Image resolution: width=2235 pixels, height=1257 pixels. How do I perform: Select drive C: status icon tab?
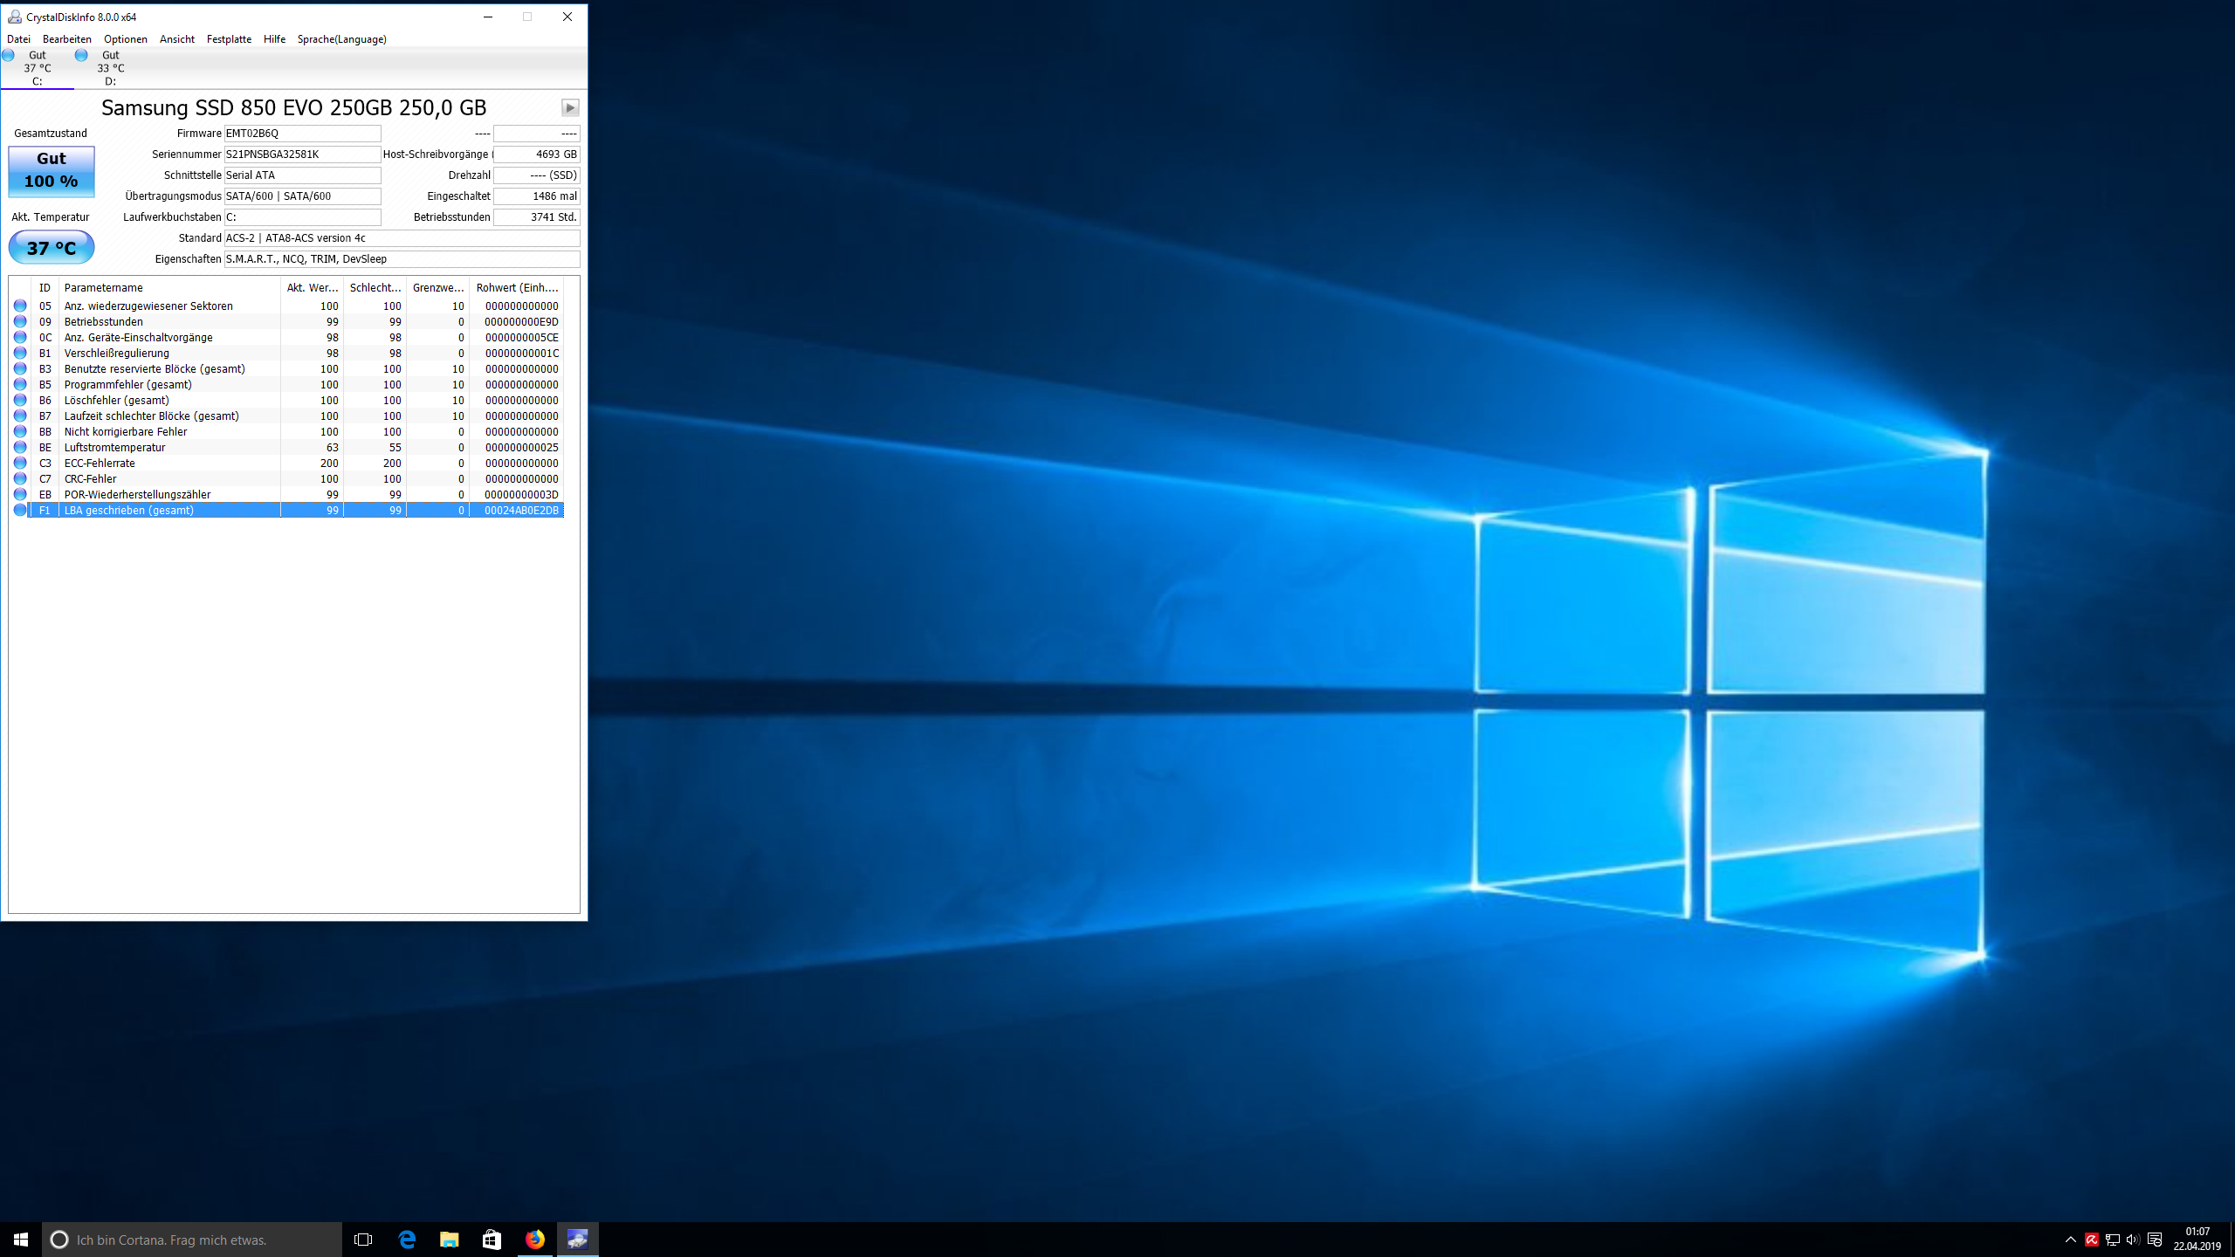pos(36,68)
